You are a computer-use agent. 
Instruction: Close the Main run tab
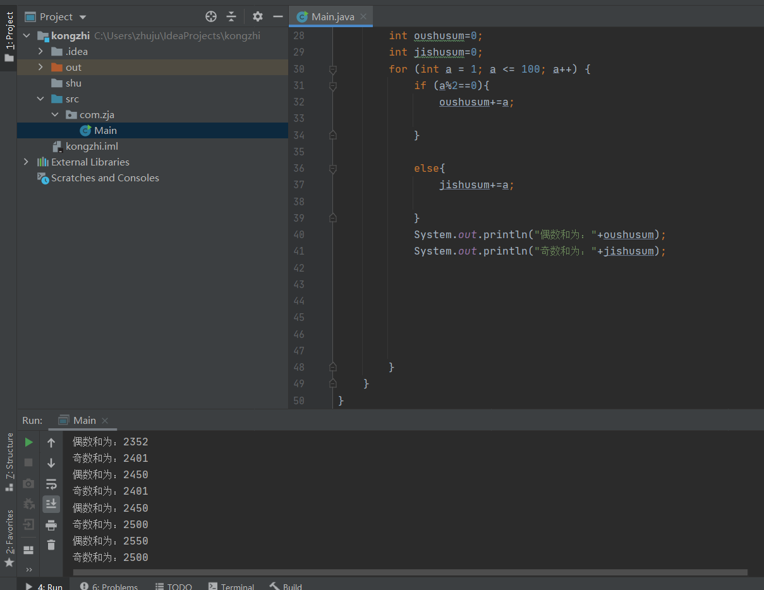point(105,421)
